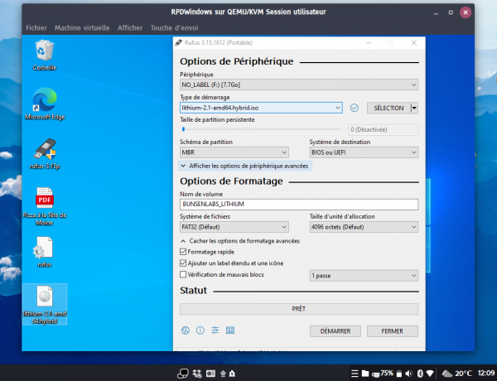
Task: Open the Fichier menu
Action: [36, 27]
